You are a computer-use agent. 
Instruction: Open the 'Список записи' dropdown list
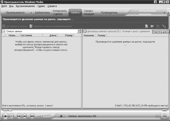(79, 31)
